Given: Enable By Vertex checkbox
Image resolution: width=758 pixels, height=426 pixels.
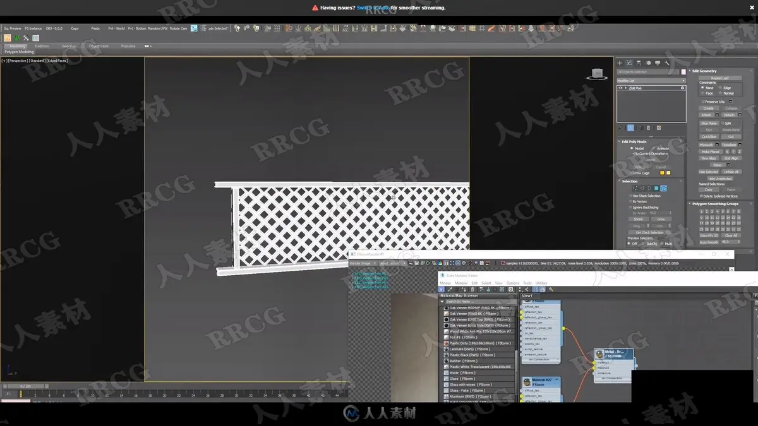Looking at the screenshot, I should point(630,201).
